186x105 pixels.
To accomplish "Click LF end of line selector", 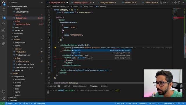I will (x=158, y=104).
